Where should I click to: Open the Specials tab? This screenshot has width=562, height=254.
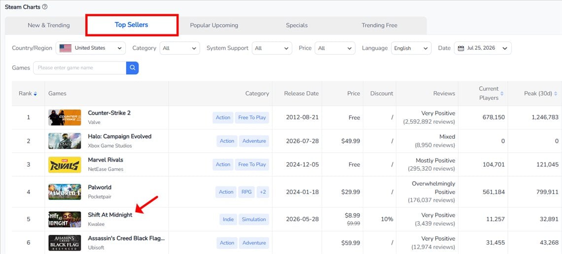297,26
